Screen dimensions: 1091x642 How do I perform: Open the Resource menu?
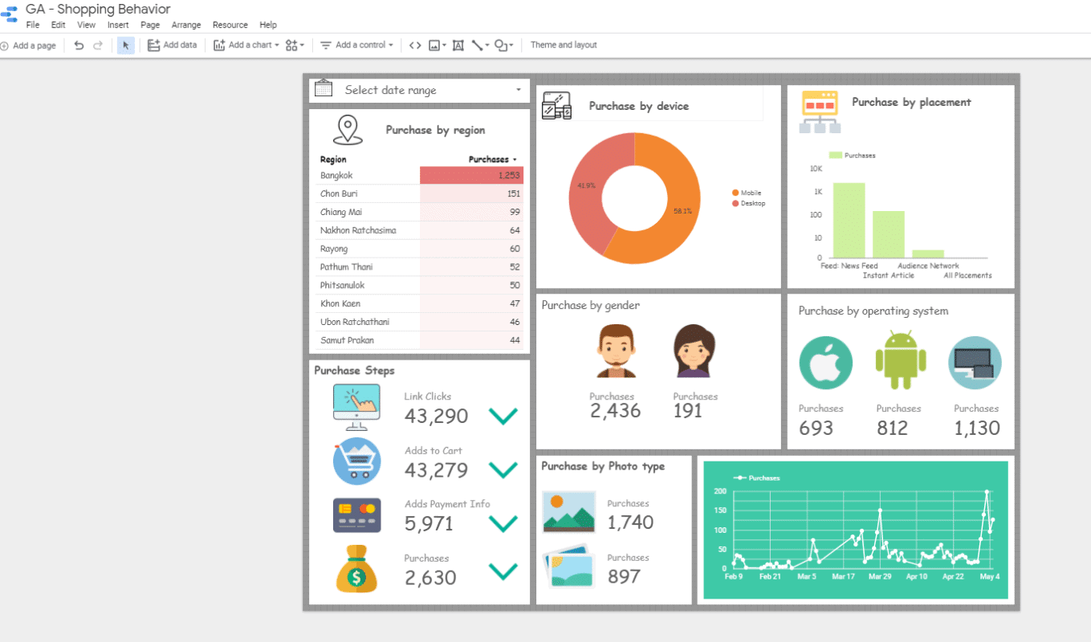click(230, 25)
